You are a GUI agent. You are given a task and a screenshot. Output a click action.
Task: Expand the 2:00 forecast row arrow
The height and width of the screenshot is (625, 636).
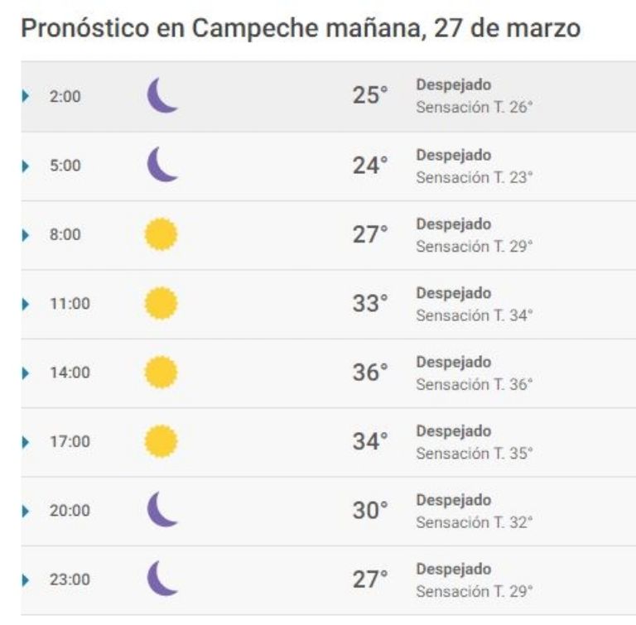[x=26, y=96]
